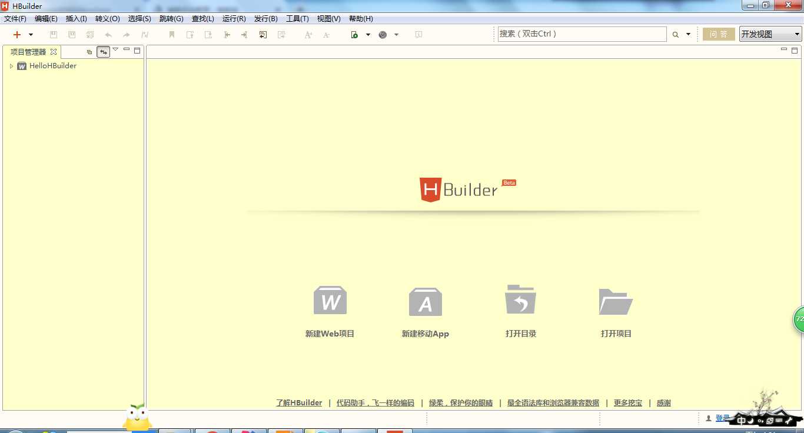Click the right-pointing arrow-to-bar toolbar icon
Screen dimensions: 804x433
coord(244,35)
